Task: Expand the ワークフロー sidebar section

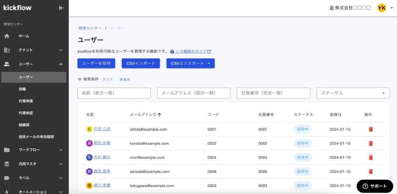Action: 61,150
